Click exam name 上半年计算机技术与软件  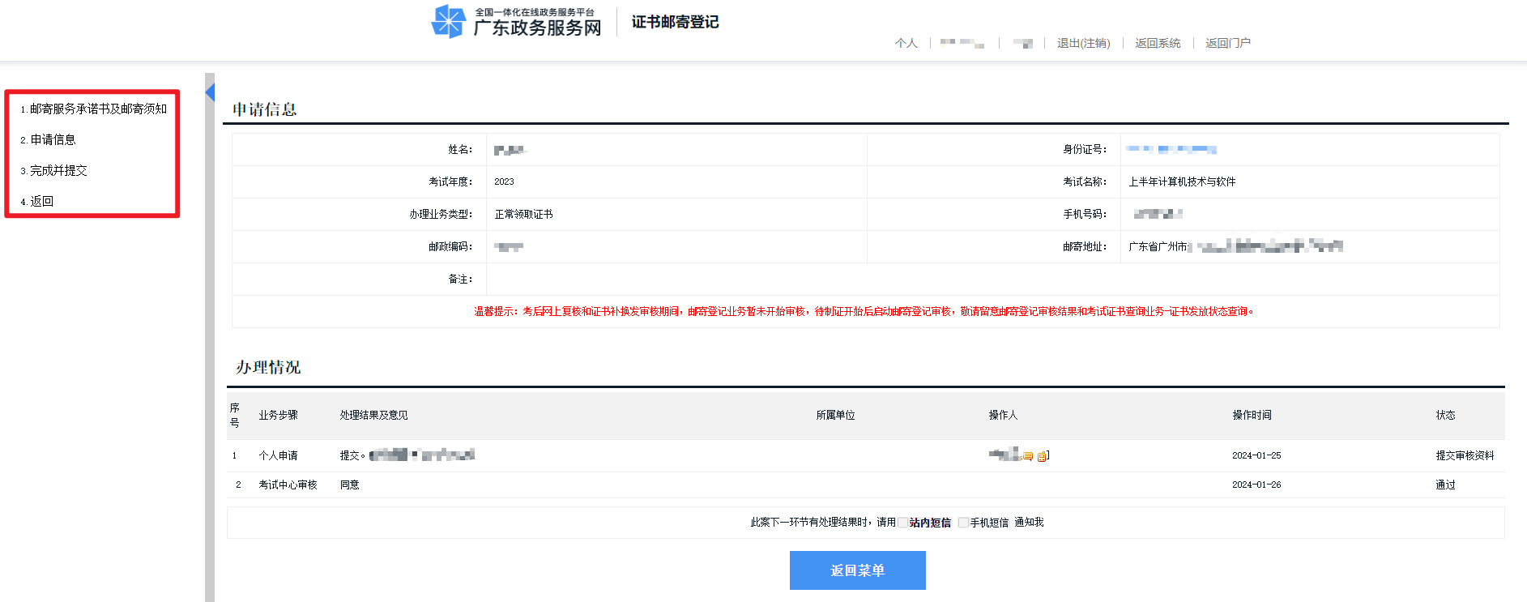pos(1182,181)
